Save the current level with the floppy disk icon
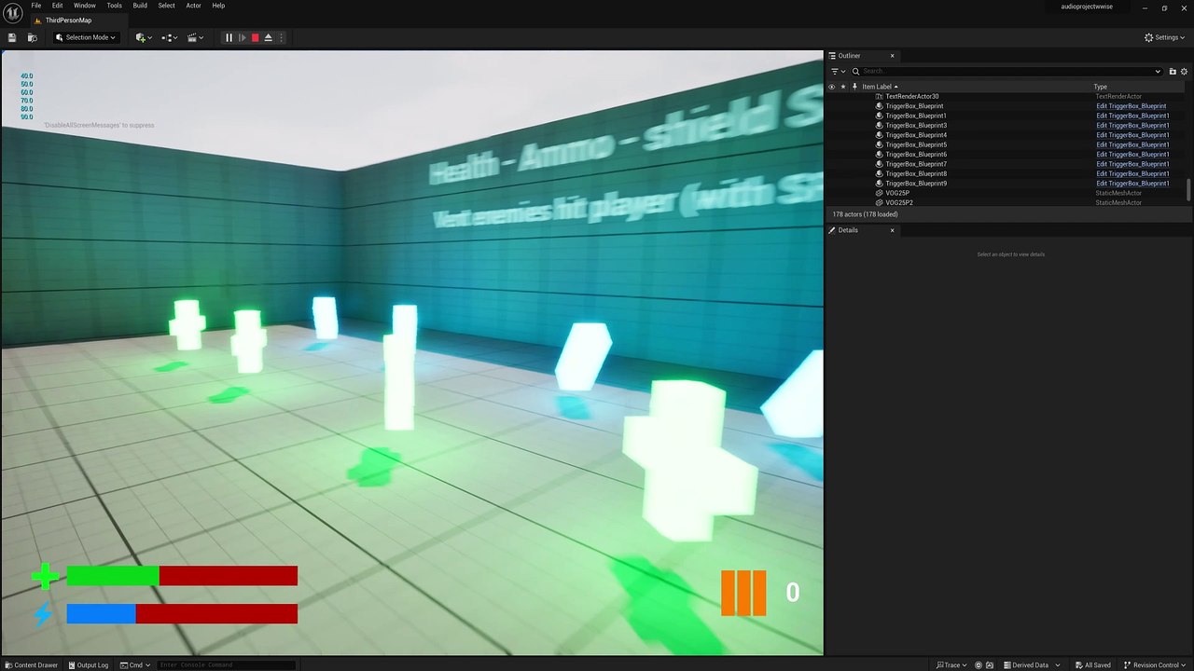 click(12, 37)
